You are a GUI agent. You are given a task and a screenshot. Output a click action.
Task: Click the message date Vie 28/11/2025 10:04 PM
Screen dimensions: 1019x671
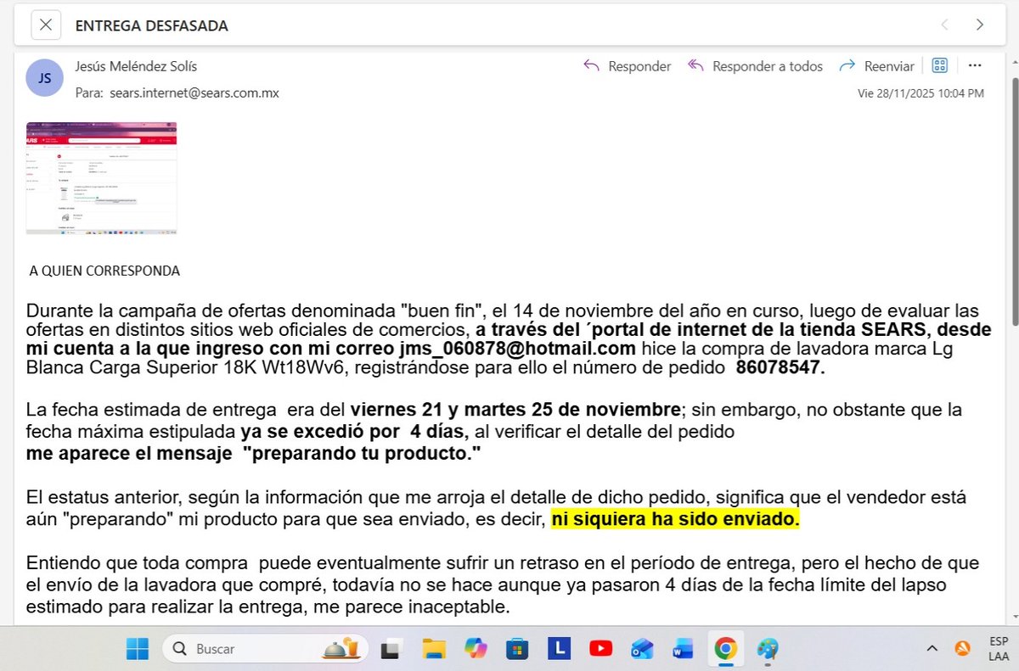pos(921,93)
